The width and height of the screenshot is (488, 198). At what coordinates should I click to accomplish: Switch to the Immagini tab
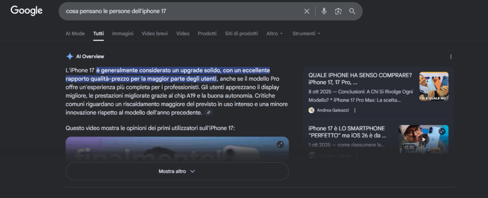[x=122, y=34]
